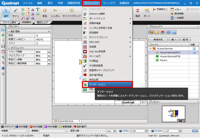The image size is (200, 138).
Task: Switch to ファイル操作 ribbon tab
Action: tap(9, 22)
